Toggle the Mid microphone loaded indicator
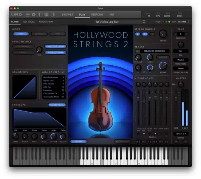The image size is (201, 179). pyautogui.click(x=155, y=134)
